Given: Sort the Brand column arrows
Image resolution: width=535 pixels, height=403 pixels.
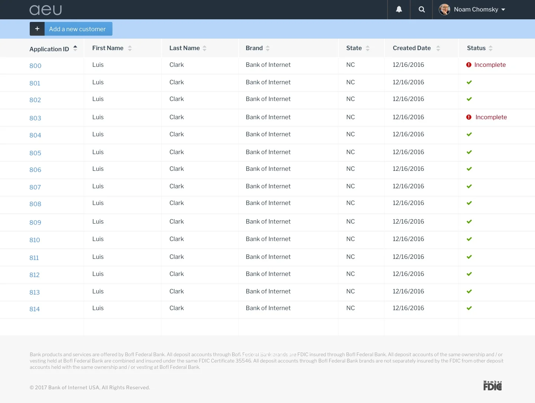Looking at the screenshot, I should pos(268,48).
